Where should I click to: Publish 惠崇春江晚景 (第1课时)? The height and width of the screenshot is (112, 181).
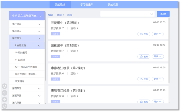tap(144, 102)
